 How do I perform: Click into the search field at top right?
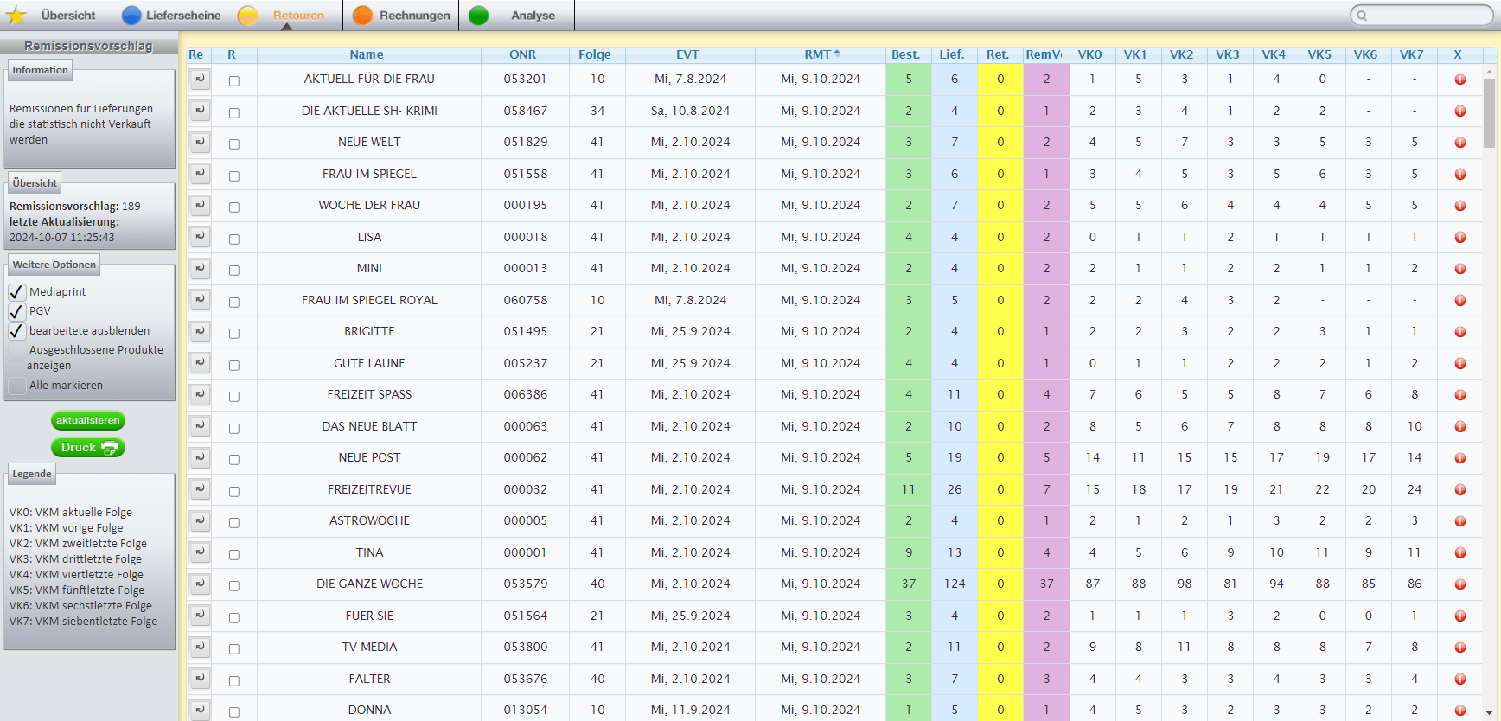tap(1427, 16)
